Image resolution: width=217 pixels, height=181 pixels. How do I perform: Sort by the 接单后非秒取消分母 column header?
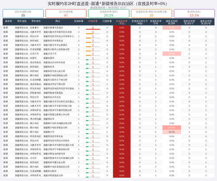[x=206, y=22]
